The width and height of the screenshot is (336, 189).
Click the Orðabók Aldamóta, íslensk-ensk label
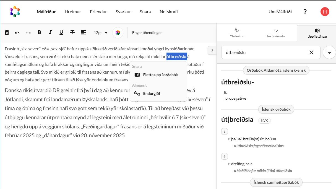(x=276, y=70)
